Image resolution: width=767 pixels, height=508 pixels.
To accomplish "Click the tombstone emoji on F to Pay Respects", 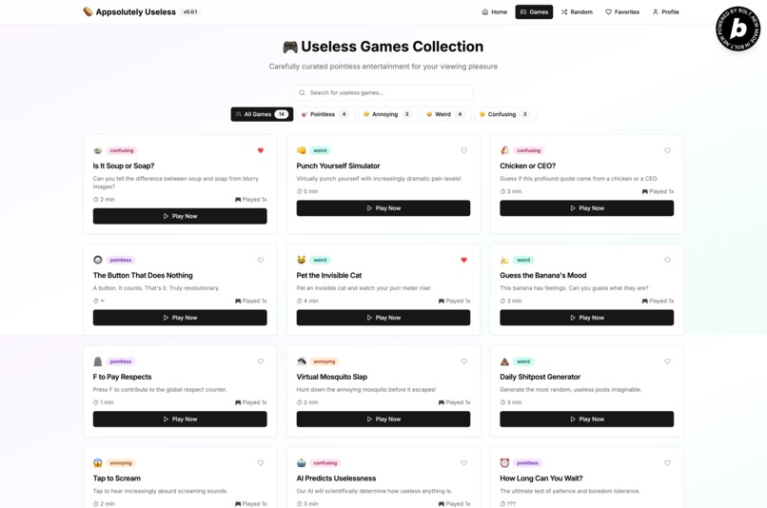I will click(98, 361).
